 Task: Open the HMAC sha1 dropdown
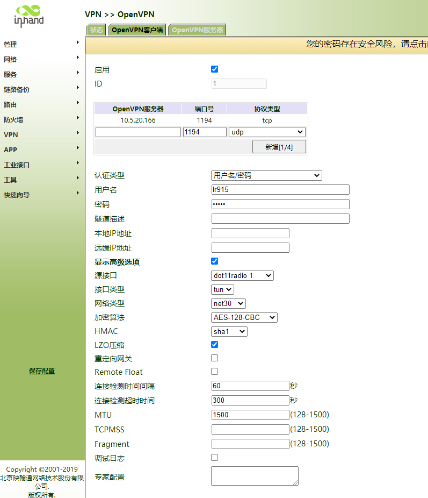coord(229,331)
